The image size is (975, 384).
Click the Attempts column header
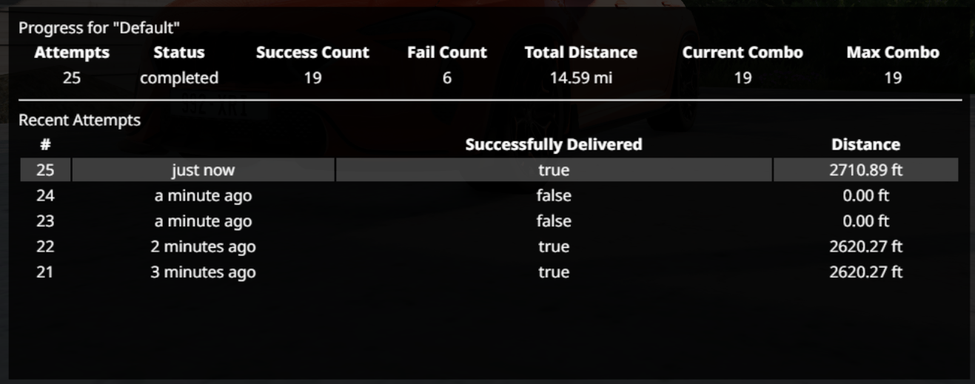point(72,53)
